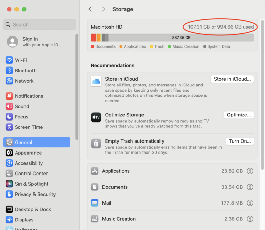Image resolution: width=265 pixels, height=230 pixels.
Task: Open Notifications bell icon in sidebar
Action: (x=9, y=96)
